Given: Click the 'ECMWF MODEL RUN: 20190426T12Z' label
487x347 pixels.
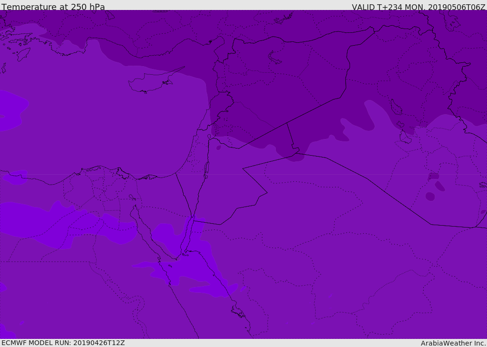Looking at the screenshot, I should tap(63, 343).
